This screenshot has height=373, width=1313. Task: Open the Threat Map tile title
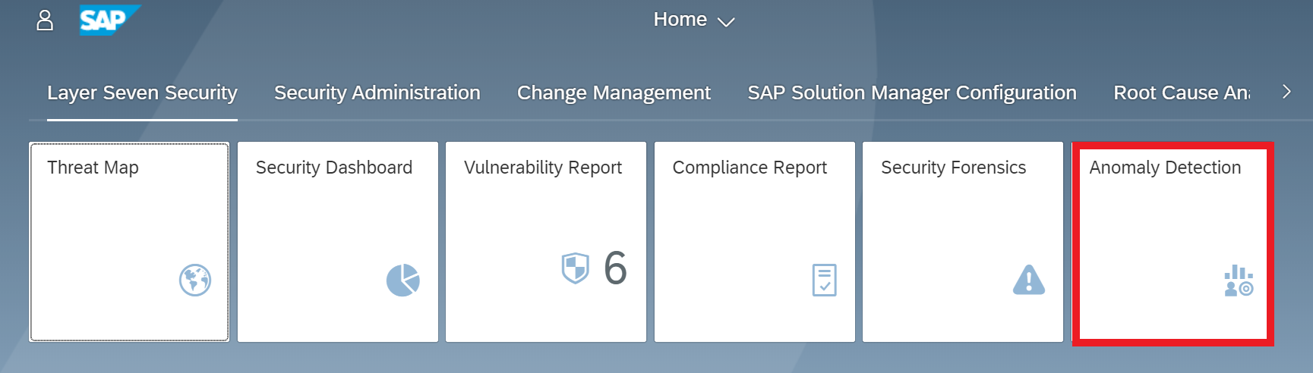93,168
